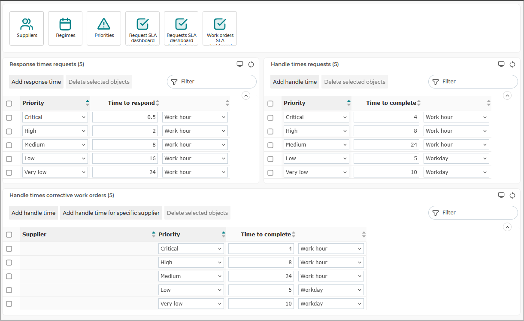The image size is (524, 321).
Task: Open the Regimes calendar tile
Action: point(65,28)
